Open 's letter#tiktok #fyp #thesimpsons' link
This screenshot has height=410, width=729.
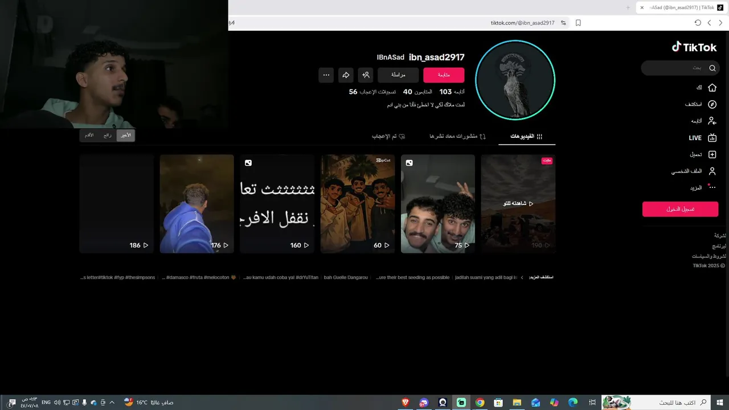[x=118, y=277]
